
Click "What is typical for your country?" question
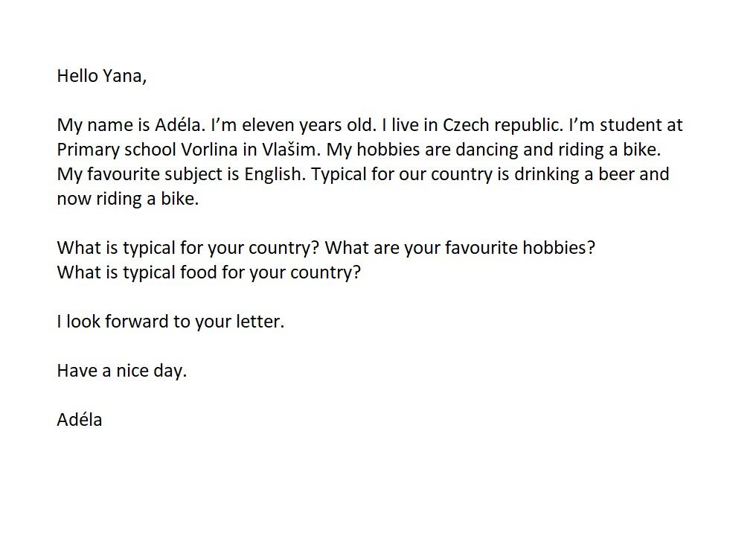(x=188, y=249)
